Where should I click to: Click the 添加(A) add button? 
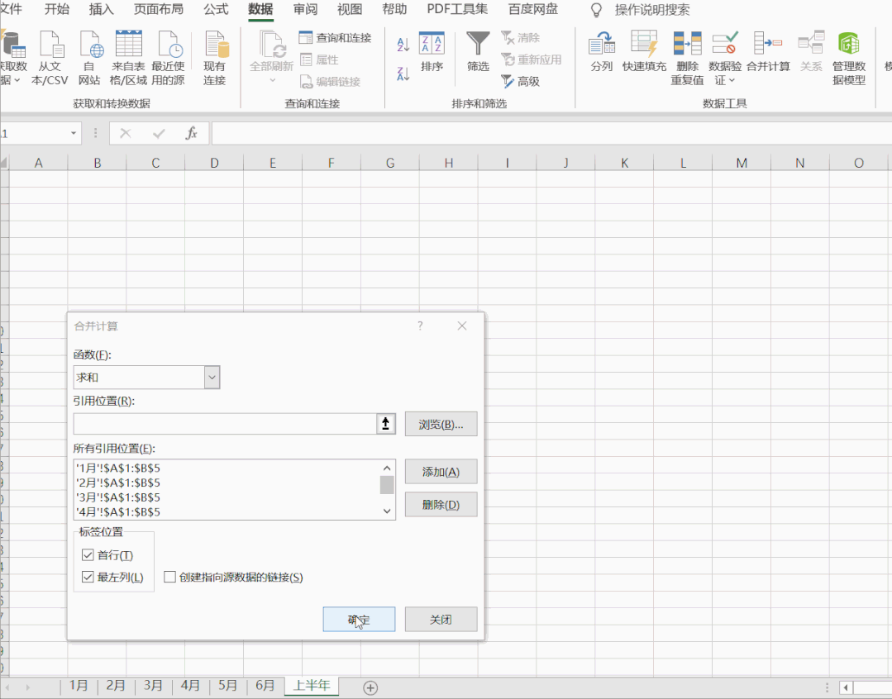(441, 472)
